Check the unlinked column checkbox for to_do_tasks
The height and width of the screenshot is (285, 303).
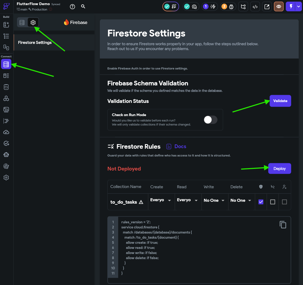[x=273, y=202]
